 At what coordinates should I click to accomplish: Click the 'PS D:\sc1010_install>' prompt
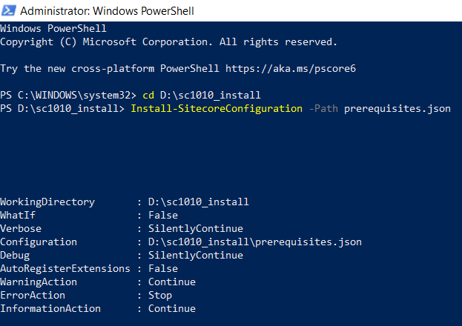point(62,109)
